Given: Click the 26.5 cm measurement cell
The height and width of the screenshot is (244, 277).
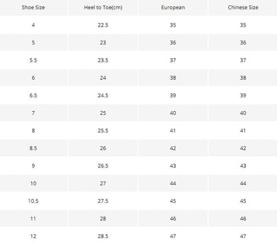Looking at the screenshot, I should click(x=103, y=166).
